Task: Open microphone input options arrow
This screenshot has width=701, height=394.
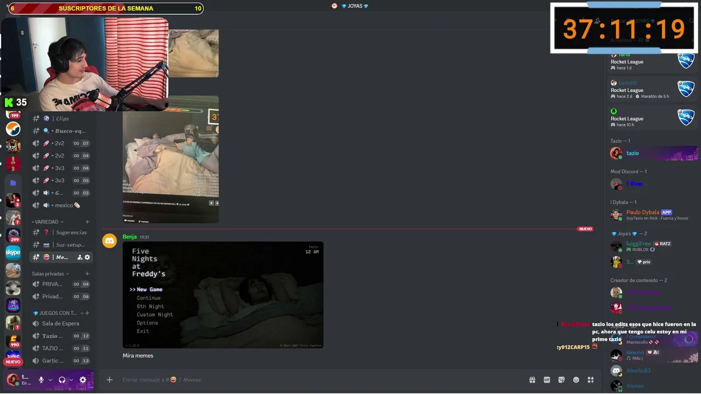Action: (50, 380)
